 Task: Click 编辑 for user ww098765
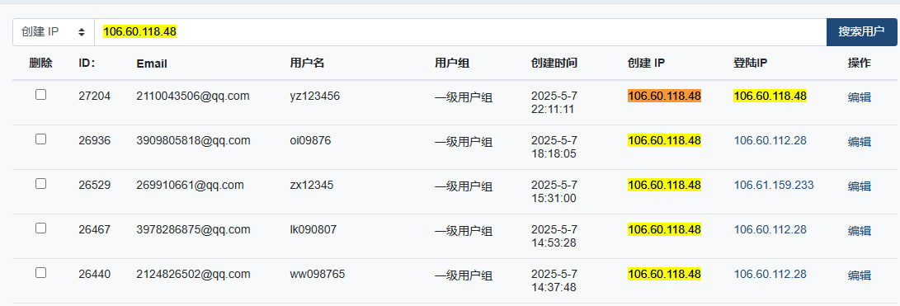[860, 275]
